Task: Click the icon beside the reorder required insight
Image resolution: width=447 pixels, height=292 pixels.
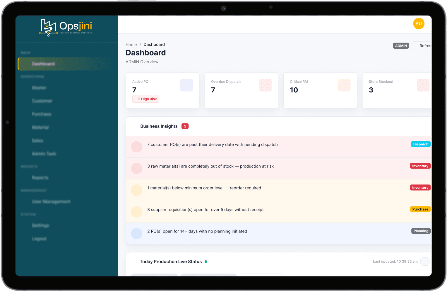Action: coord(137,190)
